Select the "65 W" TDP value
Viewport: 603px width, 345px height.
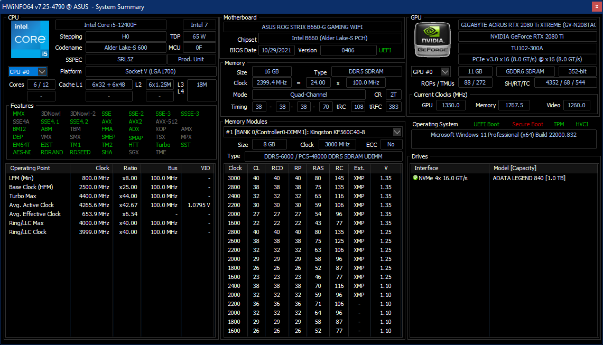pyautogui.click(x=199, y=36)
